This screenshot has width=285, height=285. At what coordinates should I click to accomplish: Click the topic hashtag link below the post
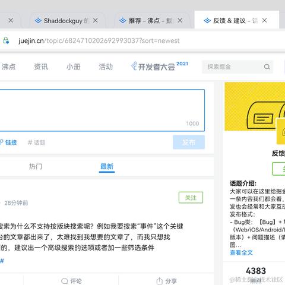[x=2, y=261]
